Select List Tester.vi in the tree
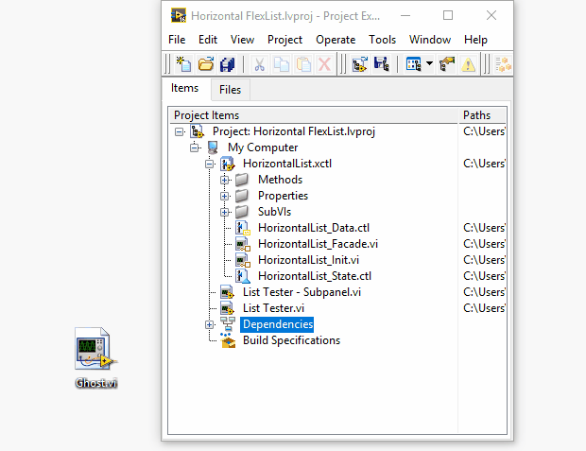 [273, 308]
